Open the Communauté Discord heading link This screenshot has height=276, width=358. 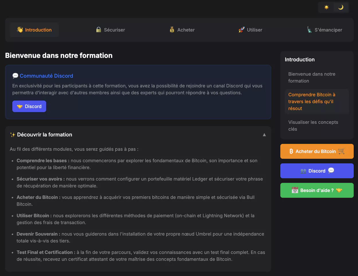point(46,76)
